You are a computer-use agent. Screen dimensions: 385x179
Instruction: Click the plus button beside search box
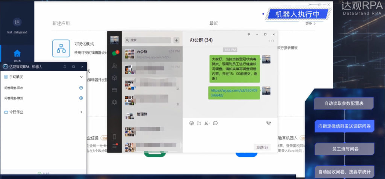(x=176, y=40)
